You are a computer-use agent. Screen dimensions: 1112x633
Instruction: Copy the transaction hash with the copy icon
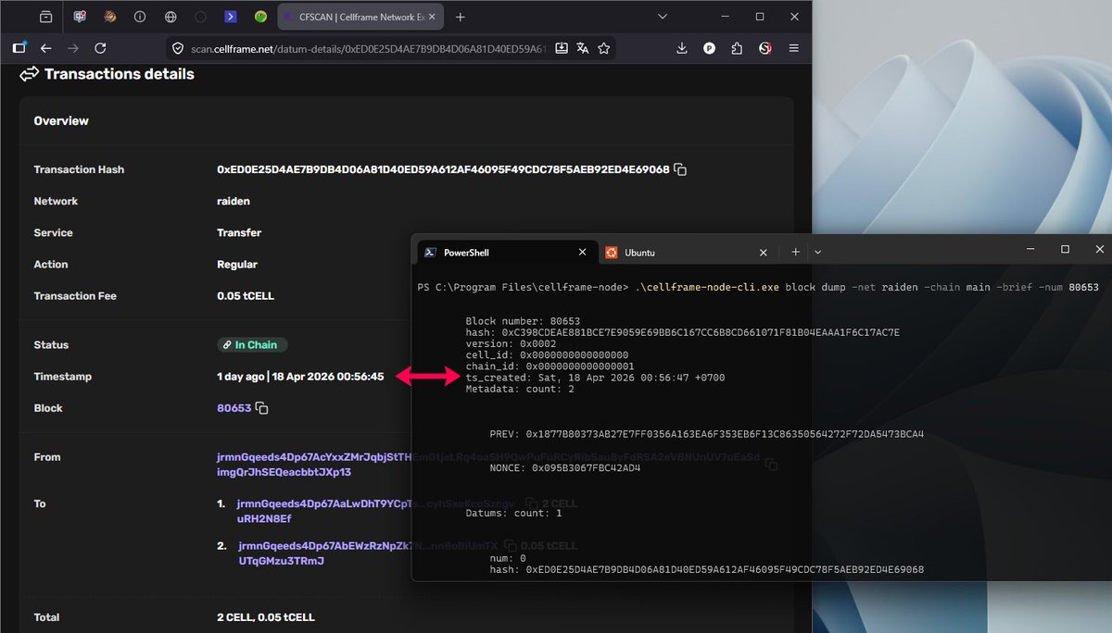pyautogui.click(x=680, y=170)
